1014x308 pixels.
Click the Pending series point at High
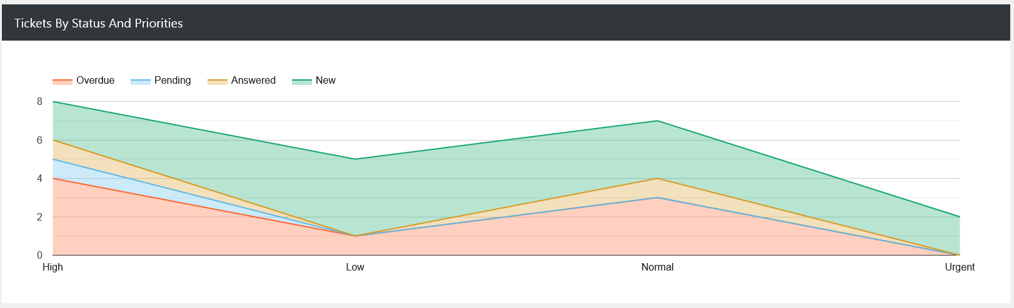53,159
